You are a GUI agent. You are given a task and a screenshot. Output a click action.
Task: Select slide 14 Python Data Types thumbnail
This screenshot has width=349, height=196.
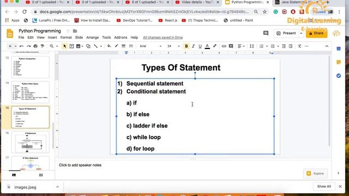(x=31, y=92)
